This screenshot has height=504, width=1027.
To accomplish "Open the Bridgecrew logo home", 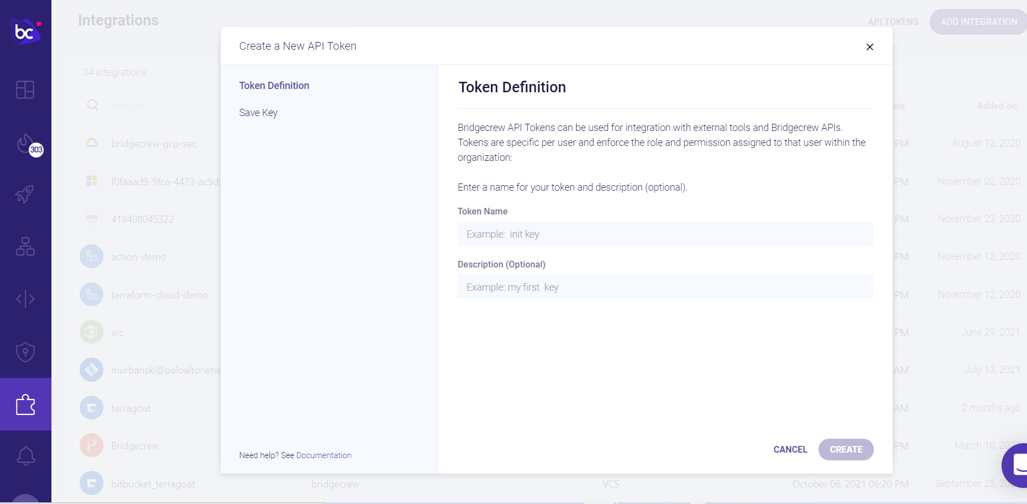I will [x=25, y=32].
